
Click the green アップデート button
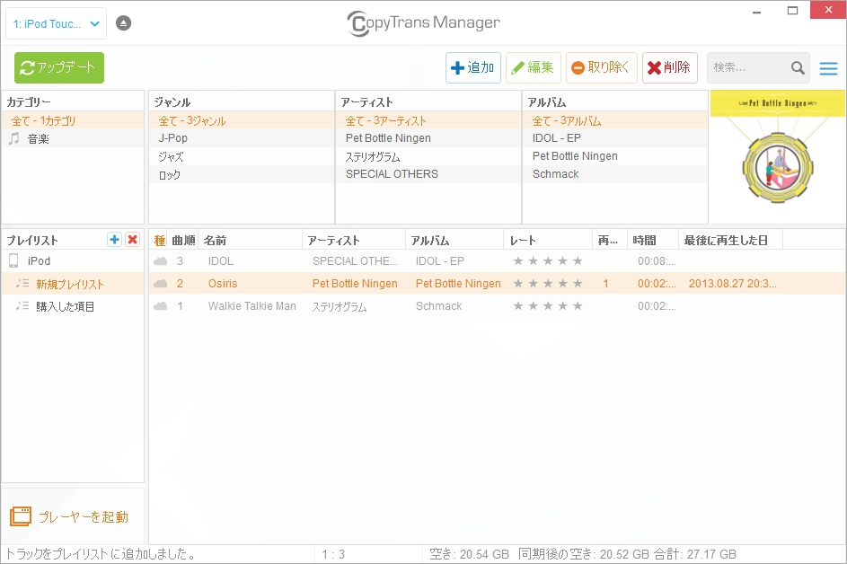(59, 67)
